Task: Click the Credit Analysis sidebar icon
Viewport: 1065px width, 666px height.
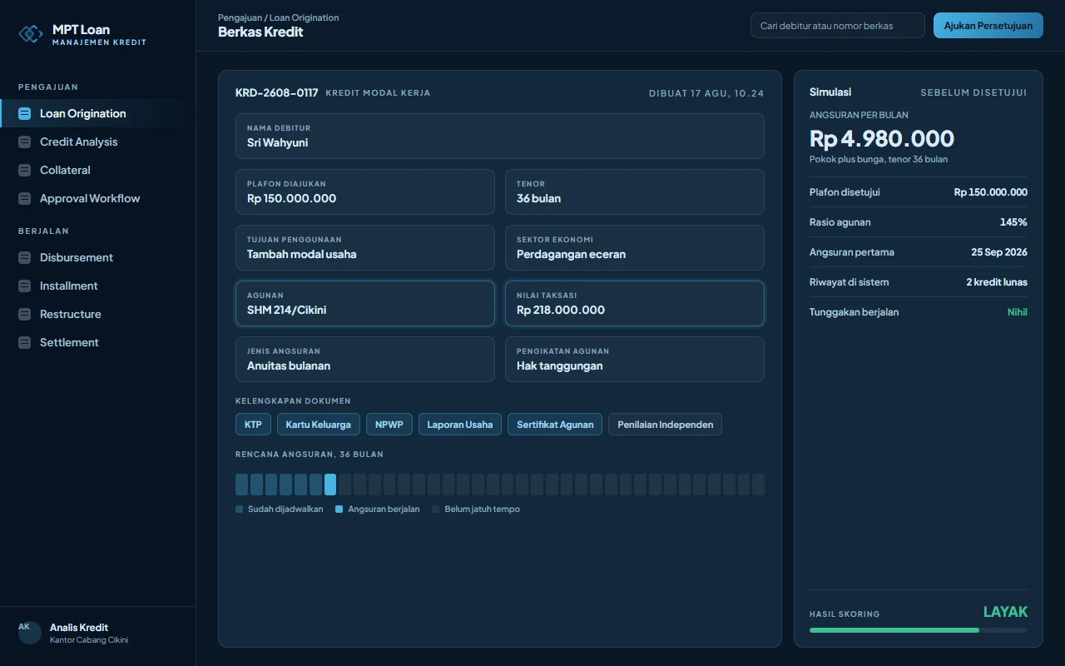Action: tap(24, 142)
